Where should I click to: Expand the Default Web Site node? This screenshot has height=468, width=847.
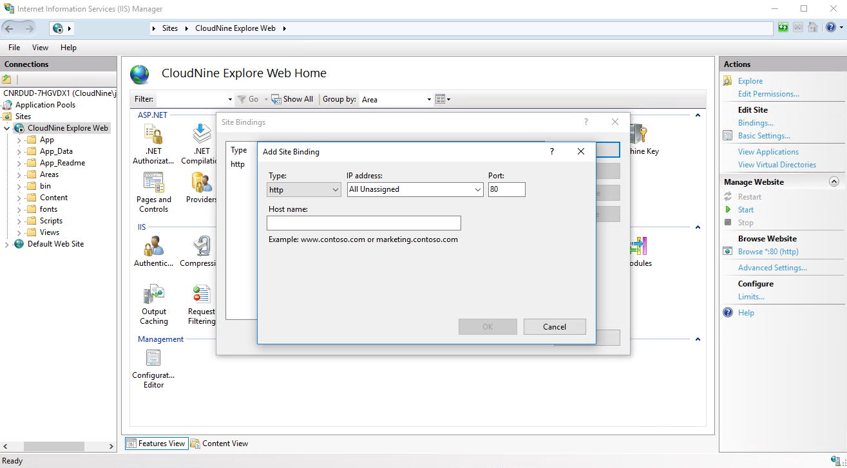(7, 244)
